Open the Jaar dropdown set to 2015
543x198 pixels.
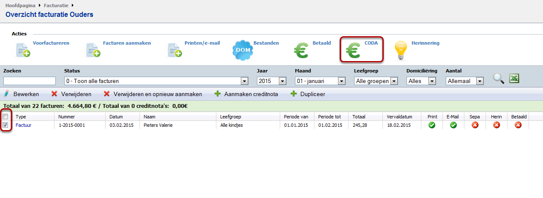pos(282,81)
